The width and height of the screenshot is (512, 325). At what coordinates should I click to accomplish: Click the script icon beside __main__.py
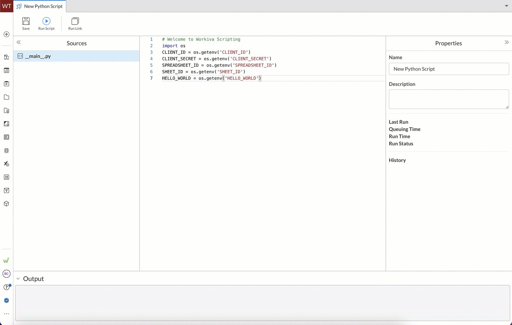[20, 56]
